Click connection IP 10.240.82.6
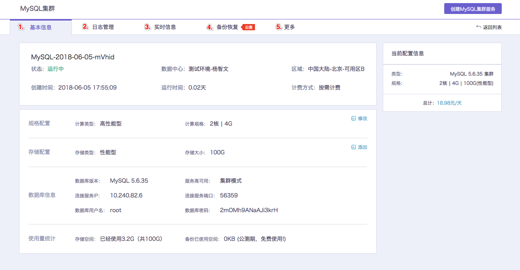 pyautogui.click(x=126, y=196)
